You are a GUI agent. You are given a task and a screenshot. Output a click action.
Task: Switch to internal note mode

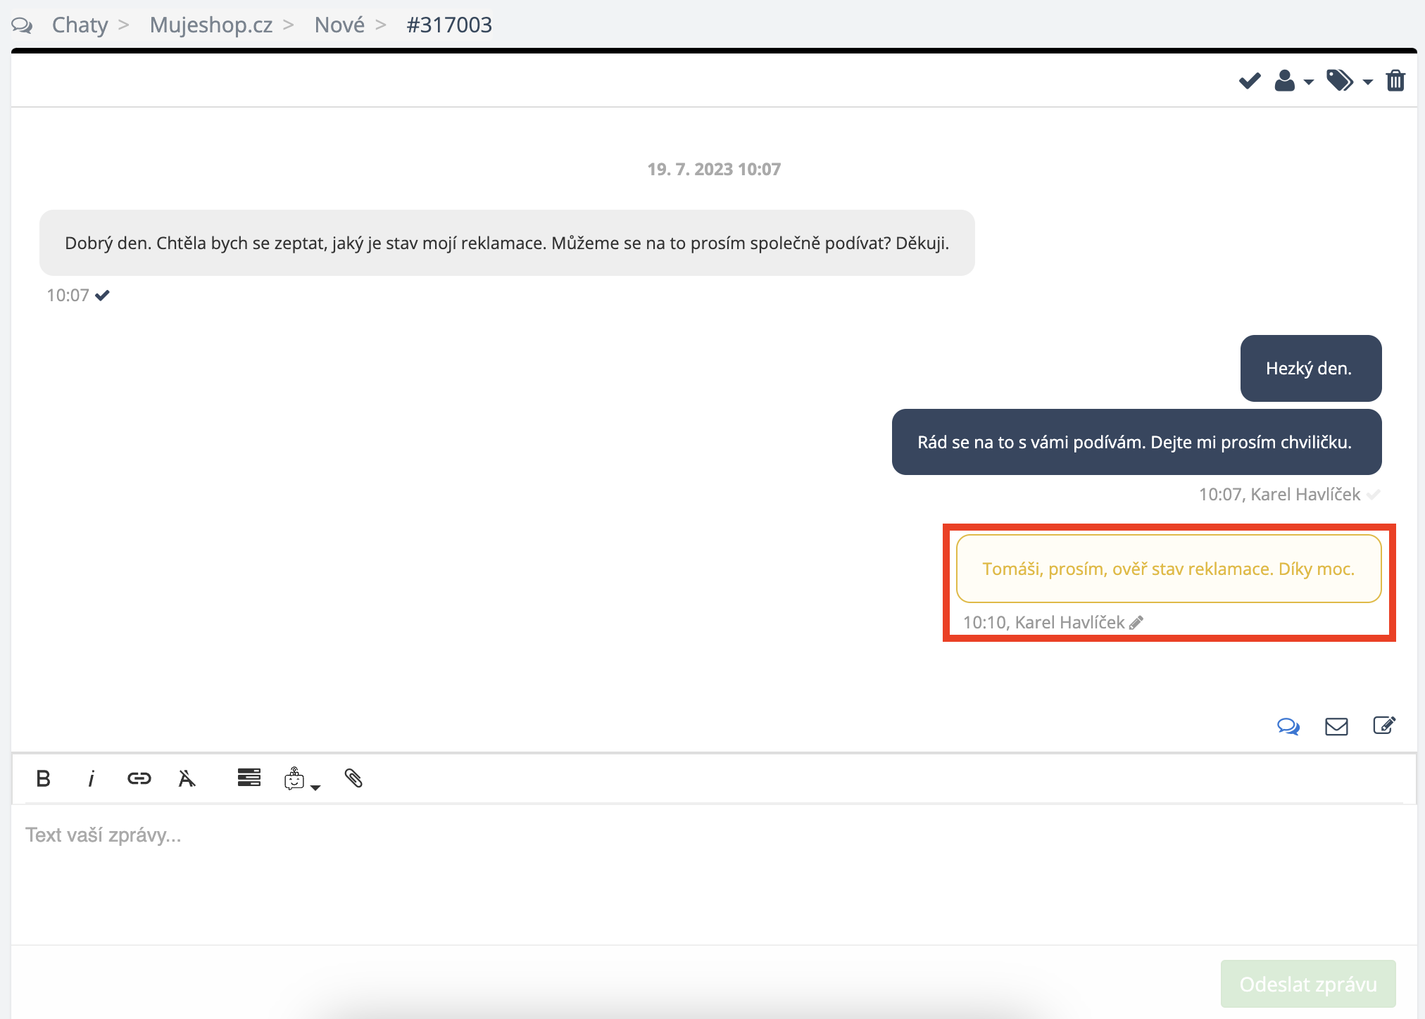[x=1384, y=726]
